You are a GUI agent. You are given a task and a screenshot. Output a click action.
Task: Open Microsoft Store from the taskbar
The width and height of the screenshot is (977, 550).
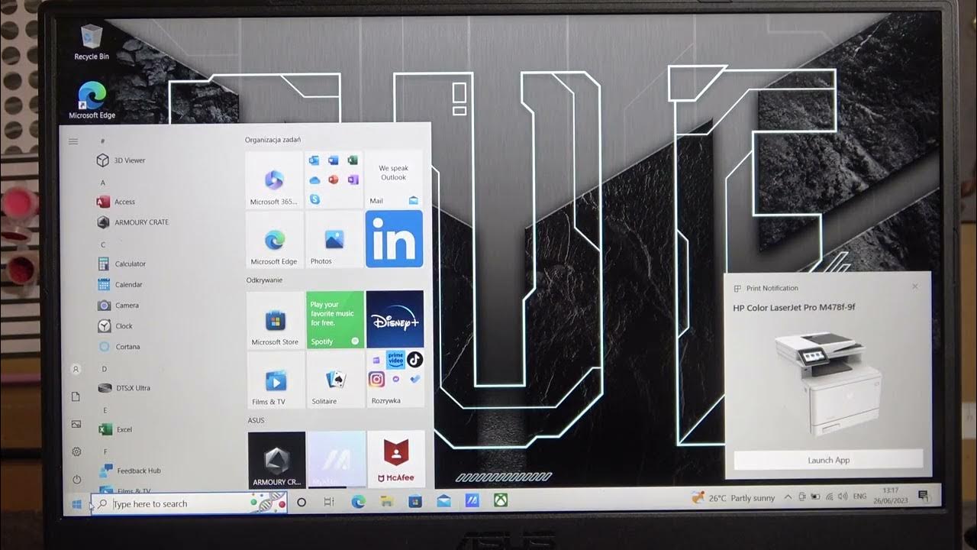click(415, 502)
